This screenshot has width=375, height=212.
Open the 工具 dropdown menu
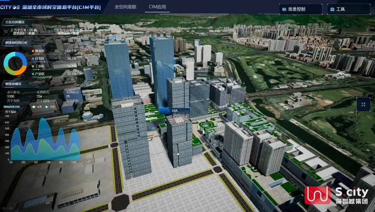pyautogui.click(x=348, y=9)
